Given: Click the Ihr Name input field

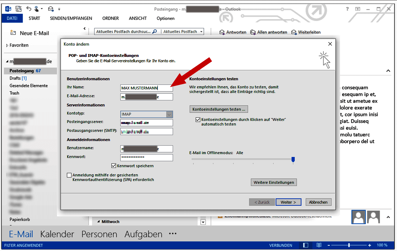Looking at the screenshot, I should [146, 88].
